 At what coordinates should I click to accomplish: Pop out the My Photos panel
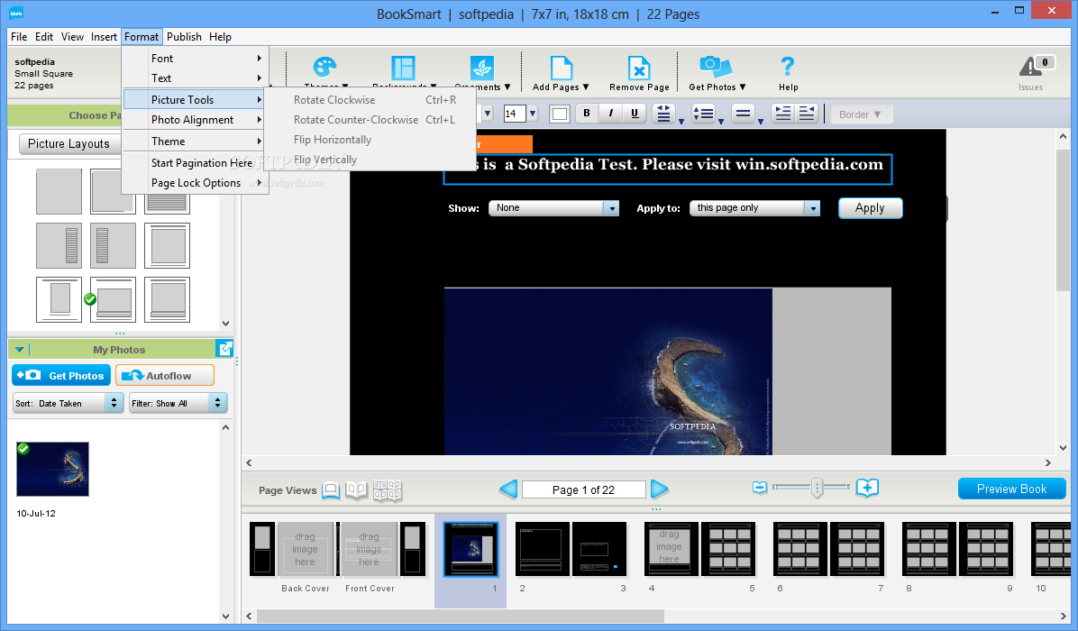point(224,349)
